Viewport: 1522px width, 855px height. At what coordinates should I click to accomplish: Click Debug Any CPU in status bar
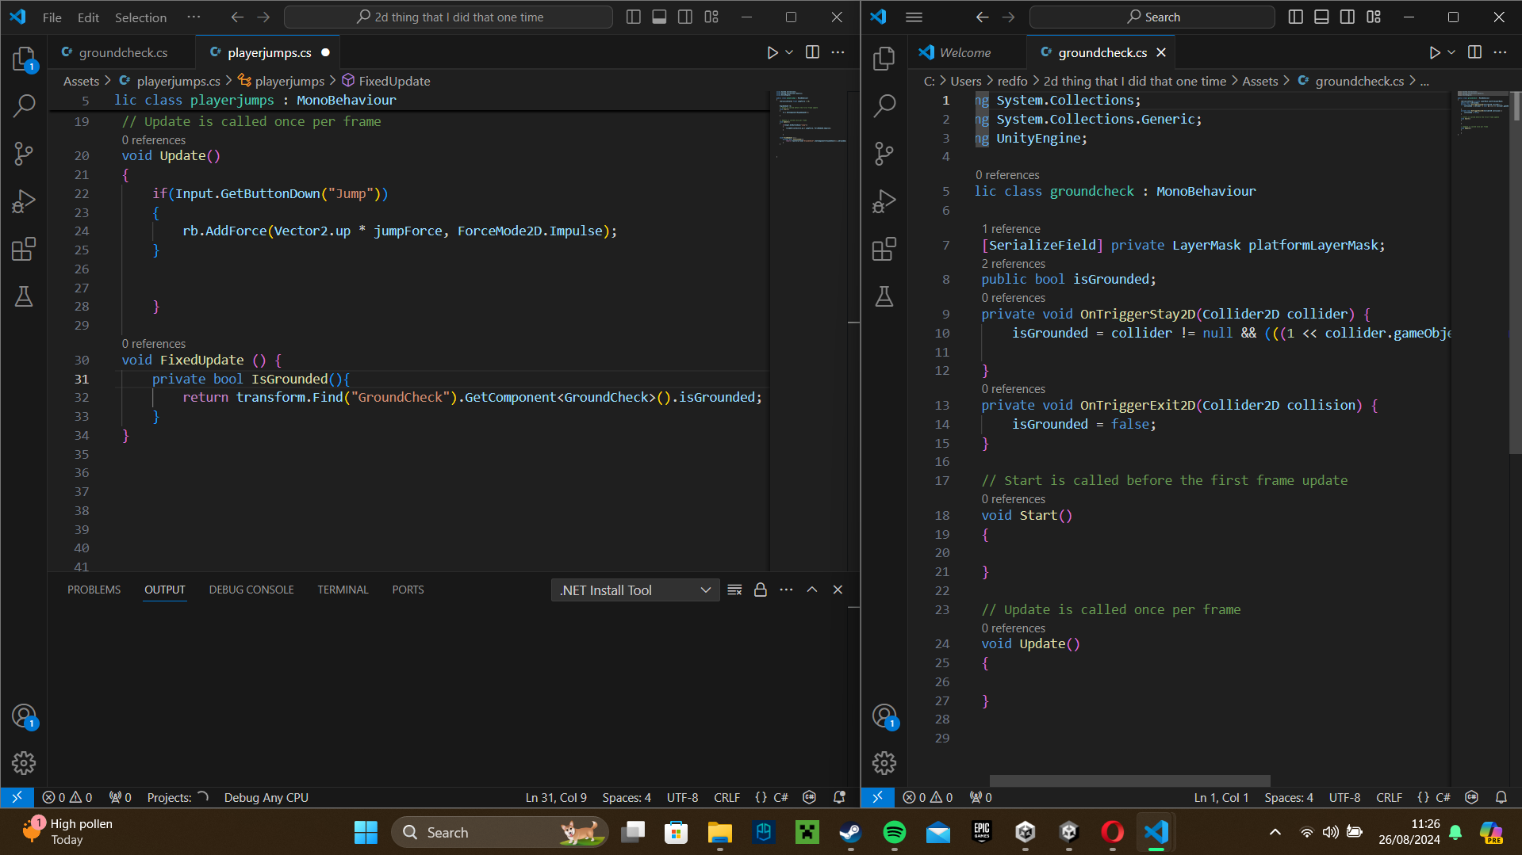tap(266, 797)
